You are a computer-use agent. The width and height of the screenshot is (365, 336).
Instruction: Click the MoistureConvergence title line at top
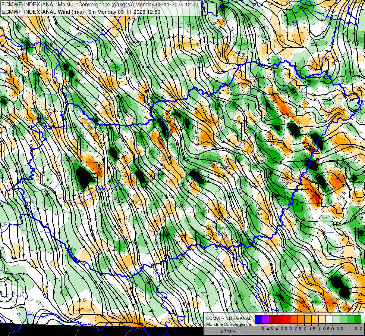click(x=100, y=4)
